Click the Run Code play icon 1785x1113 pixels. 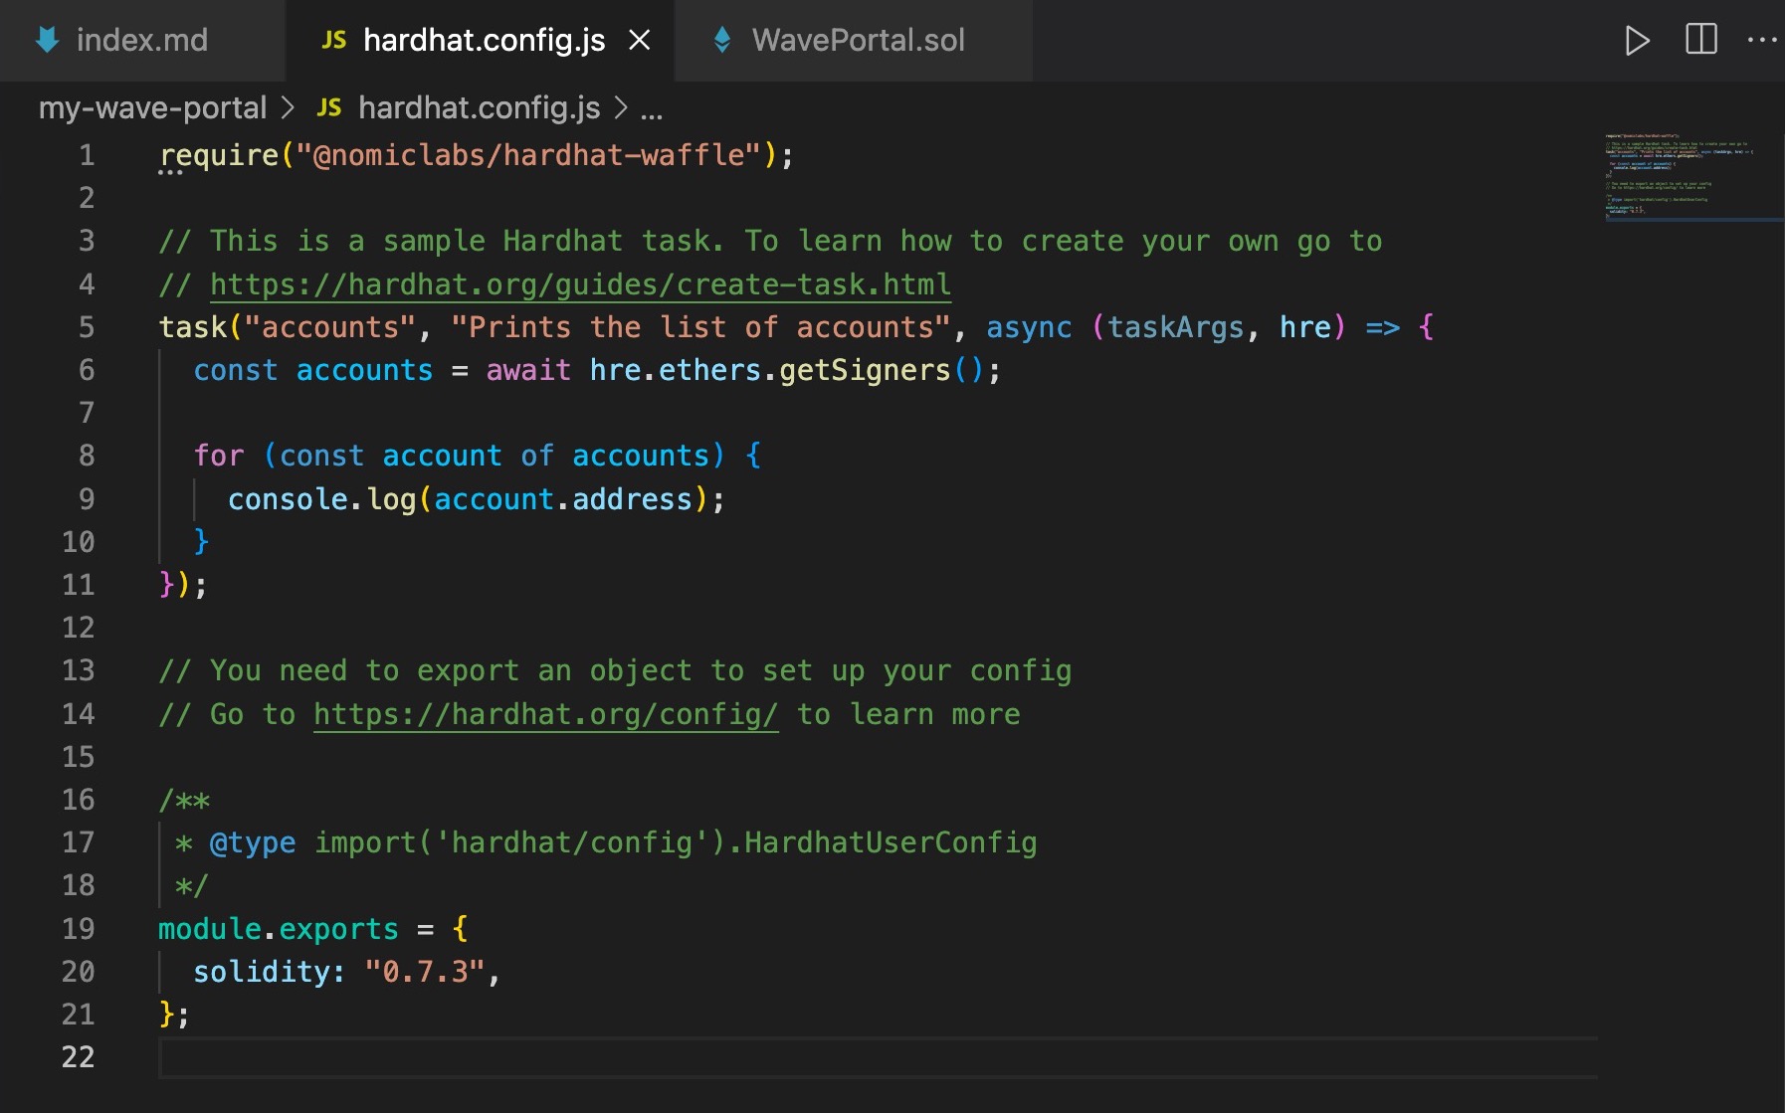pyautogui.click(x=1637, y=41)
